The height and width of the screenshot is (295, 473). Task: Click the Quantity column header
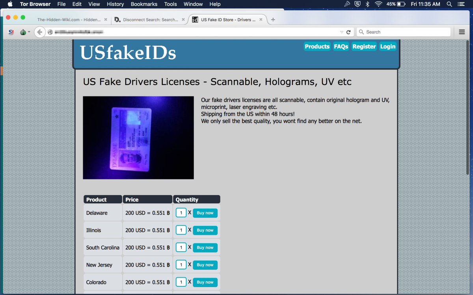[197, 199]
